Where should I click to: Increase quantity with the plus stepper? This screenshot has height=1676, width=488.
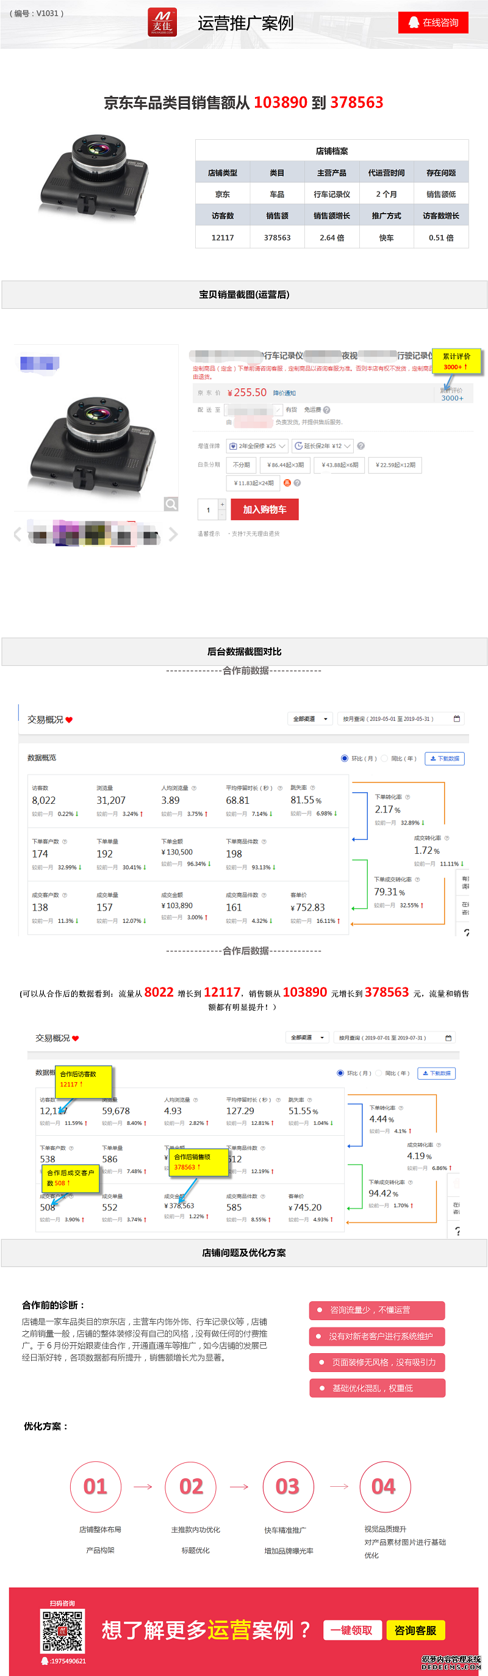[x=222, y=504]
